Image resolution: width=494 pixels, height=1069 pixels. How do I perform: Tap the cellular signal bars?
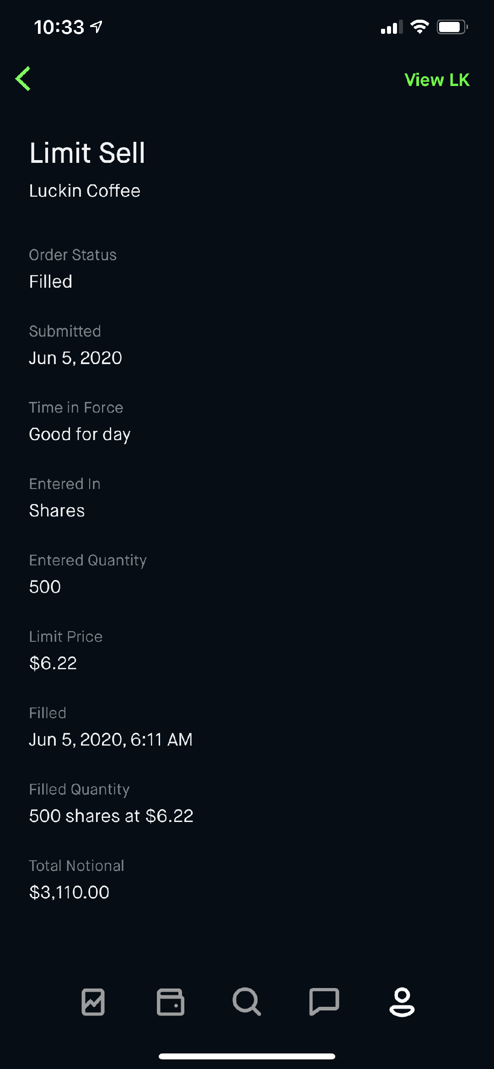click(x=392, y=27)
